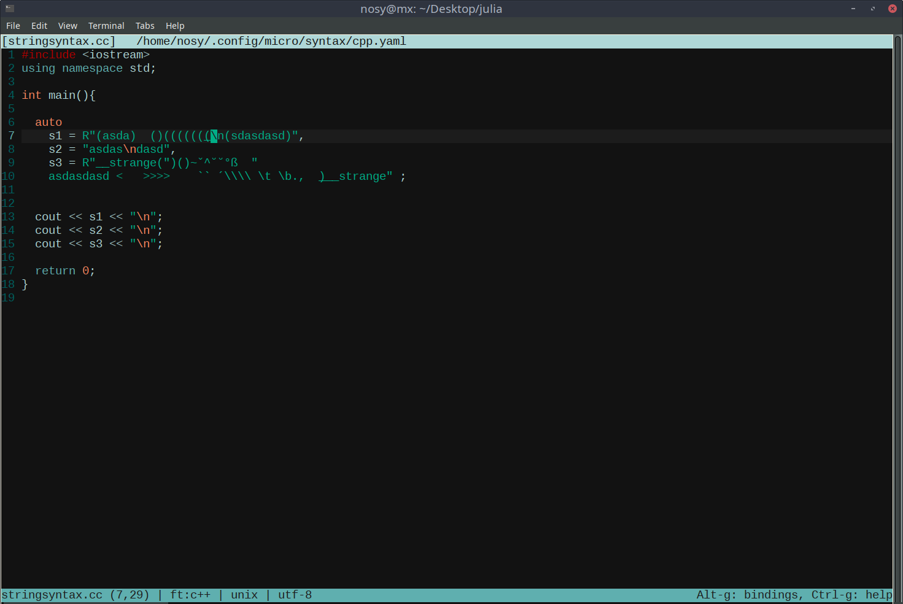Open the Terminal menu

click(x=106, y=25)
